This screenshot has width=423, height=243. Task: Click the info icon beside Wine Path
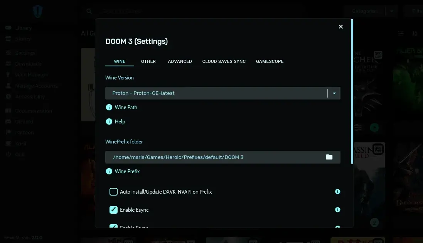tap(109, 108)
